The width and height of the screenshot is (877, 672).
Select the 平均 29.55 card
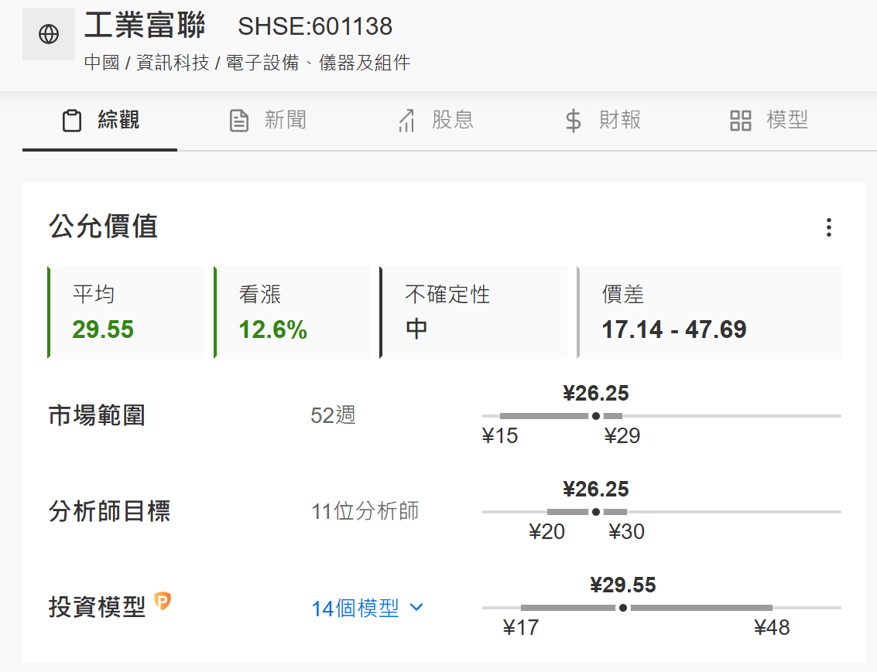pyautogui.click(x=126, y=312)
